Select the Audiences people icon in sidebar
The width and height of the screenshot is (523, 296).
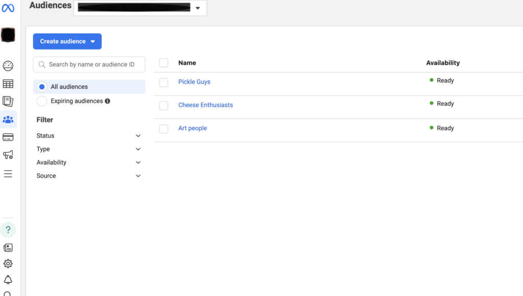pos(8,119)
